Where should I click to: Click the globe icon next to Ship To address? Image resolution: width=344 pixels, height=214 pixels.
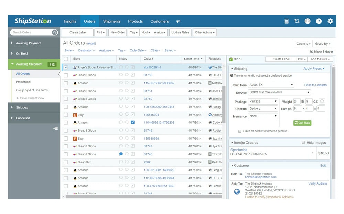coord(237,192)
